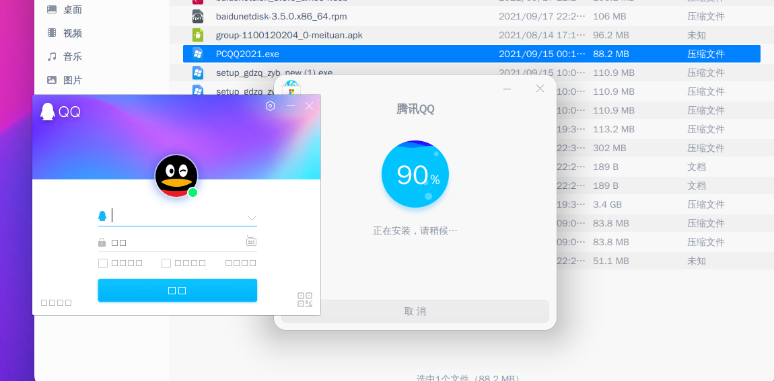
Task: Tick the first checkbox below password field
Action: [x=103, y=263]
